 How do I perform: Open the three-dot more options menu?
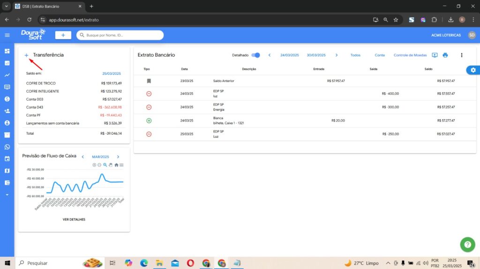461,55
